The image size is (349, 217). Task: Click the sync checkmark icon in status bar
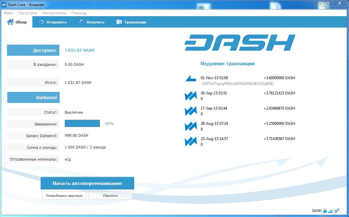pos(337,210)
